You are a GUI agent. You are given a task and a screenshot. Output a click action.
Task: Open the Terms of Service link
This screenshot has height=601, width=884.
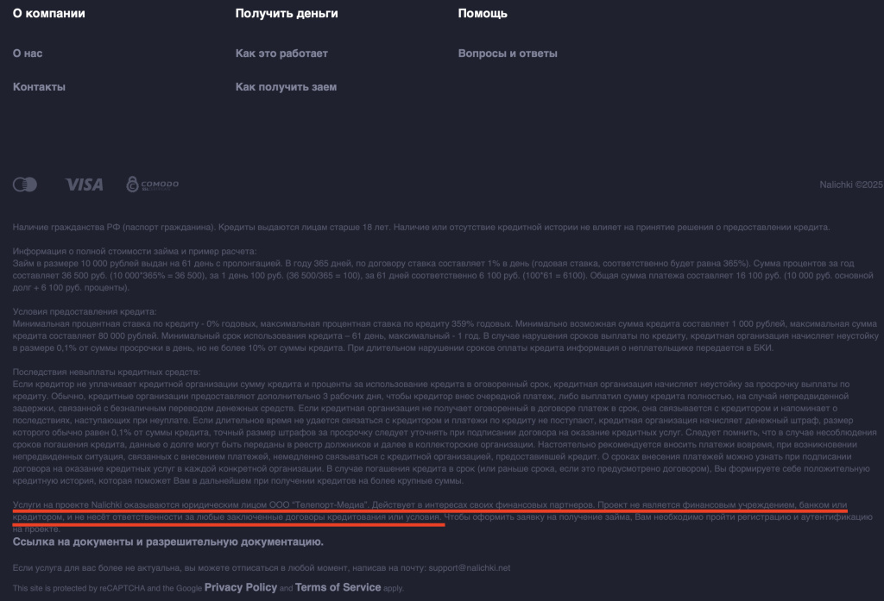pyautogui.click(x=338, y=587)
